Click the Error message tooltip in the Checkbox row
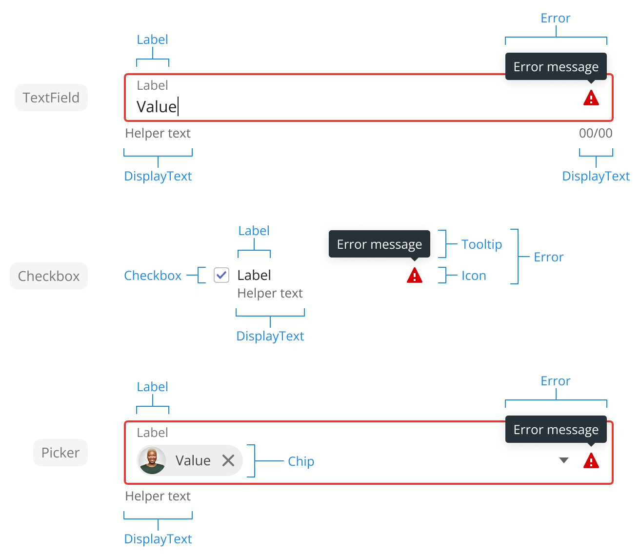The image size is (640, 556). point(379,244)
